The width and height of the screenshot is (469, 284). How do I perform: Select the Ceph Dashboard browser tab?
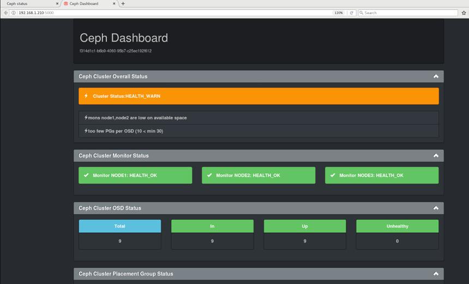(89, 4)
